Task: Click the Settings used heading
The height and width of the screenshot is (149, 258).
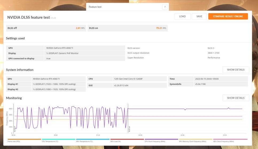Action: pos(15,38)
